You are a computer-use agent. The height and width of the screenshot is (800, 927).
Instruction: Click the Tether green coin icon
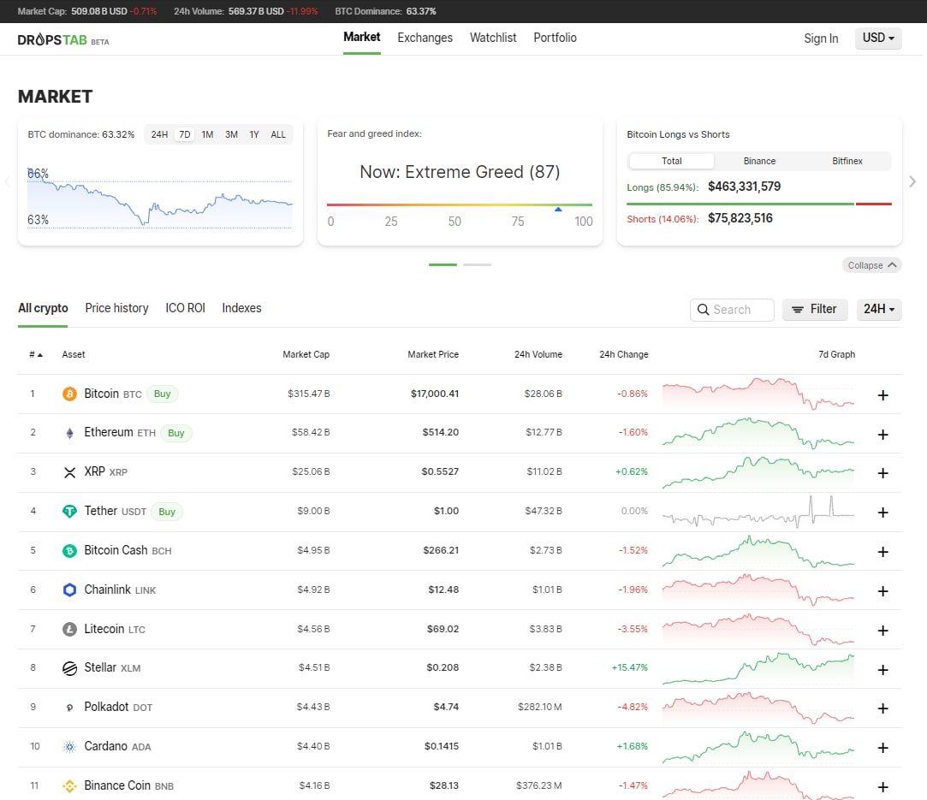[x=70, y=512]
